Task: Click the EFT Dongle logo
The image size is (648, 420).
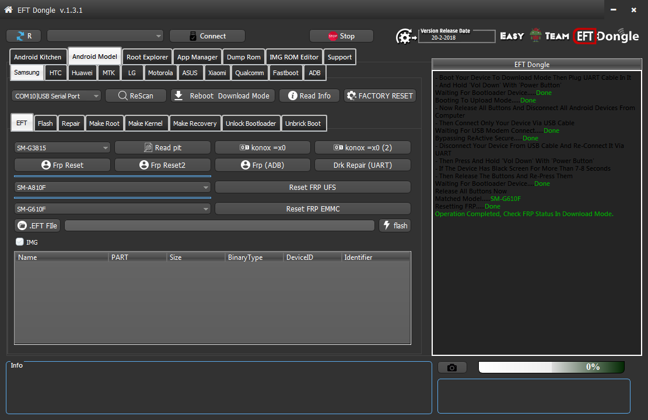Action: click(x=606, y=36)
